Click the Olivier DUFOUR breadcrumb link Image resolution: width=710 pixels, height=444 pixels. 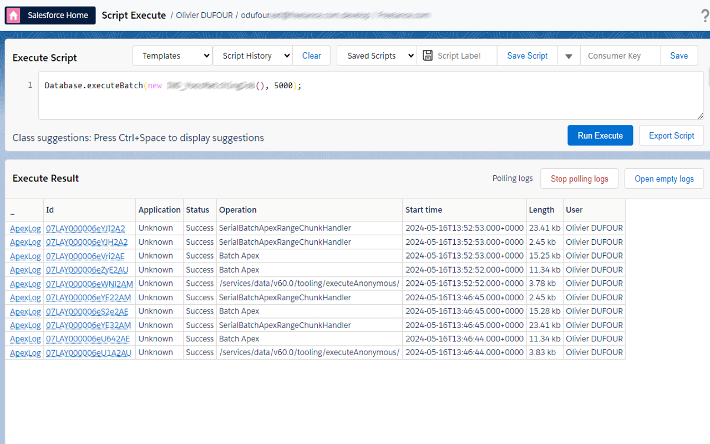point(204,15)
